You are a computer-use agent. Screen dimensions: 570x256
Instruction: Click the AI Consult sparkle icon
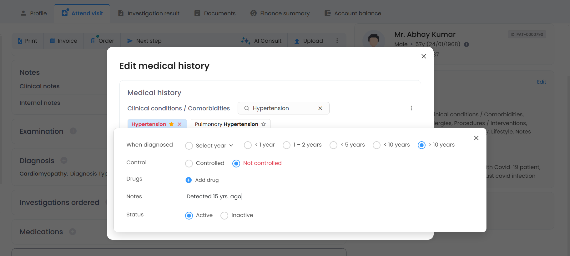click(x=245, y=41)
